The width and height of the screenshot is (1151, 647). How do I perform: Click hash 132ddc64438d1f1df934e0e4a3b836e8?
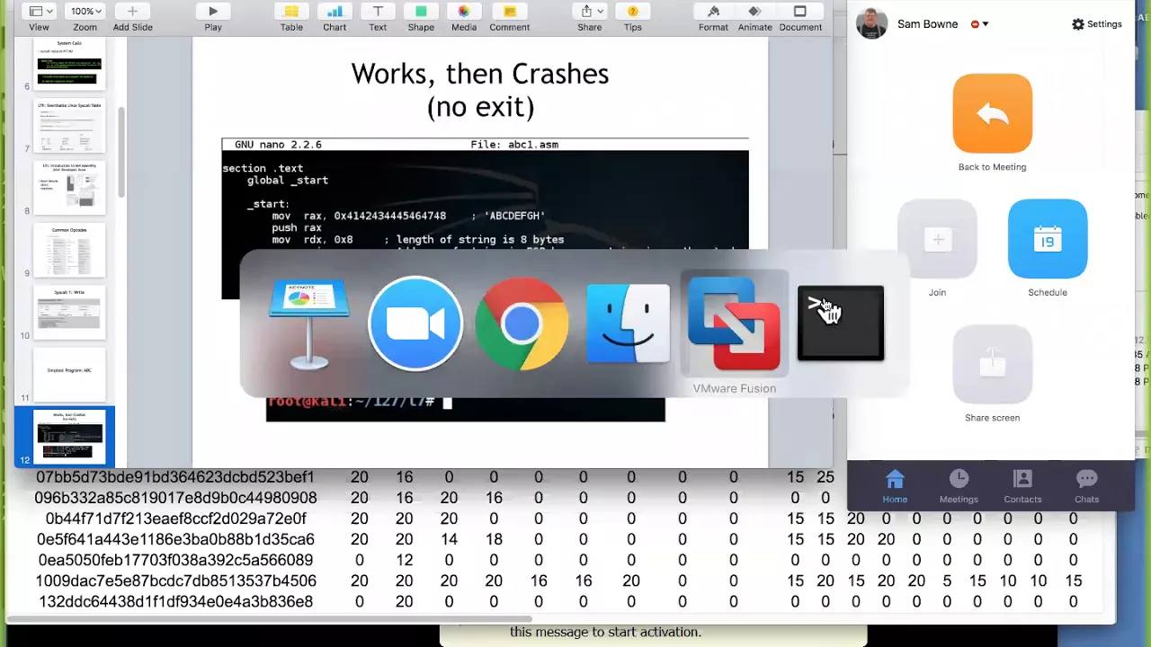[175, 601]
